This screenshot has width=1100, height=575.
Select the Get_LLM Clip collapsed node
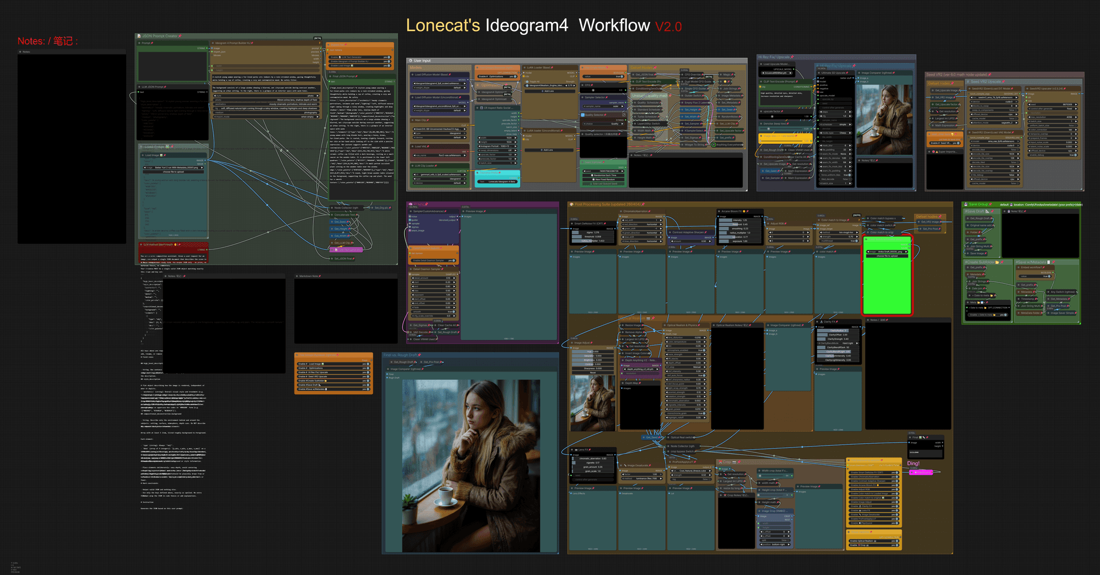(x=341, y=243)
